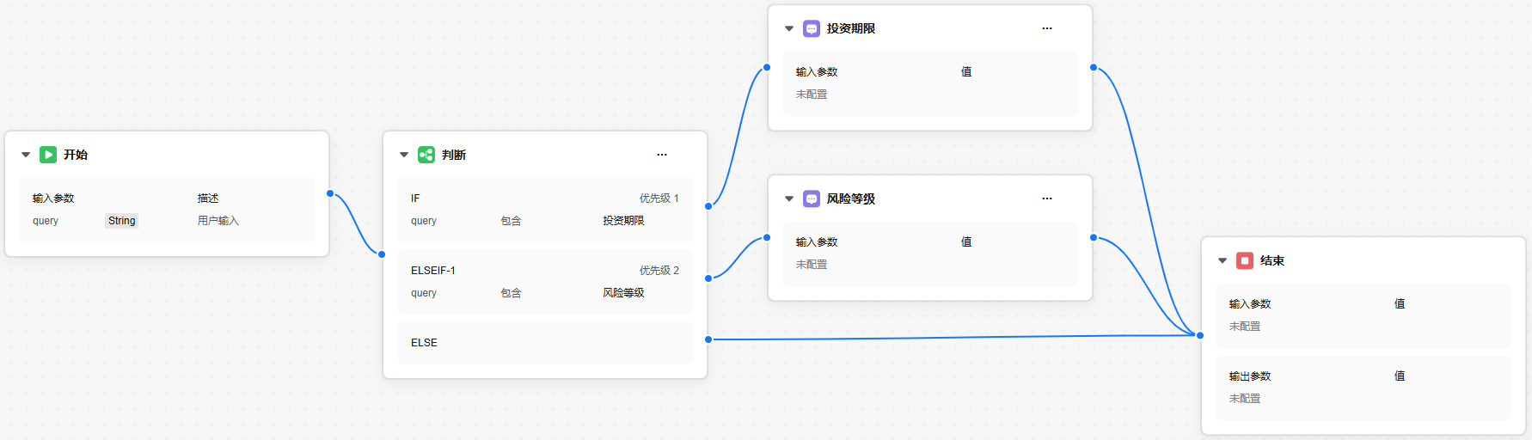Click the purple message icon on 投资期限 node
This screenshot has width=1532, height=440.
[x=812, y=28]
